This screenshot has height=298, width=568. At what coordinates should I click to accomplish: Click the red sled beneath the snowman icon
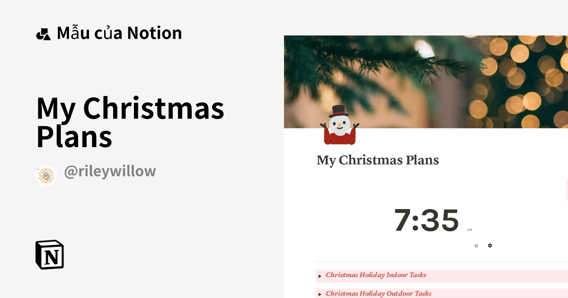point(339,139)
